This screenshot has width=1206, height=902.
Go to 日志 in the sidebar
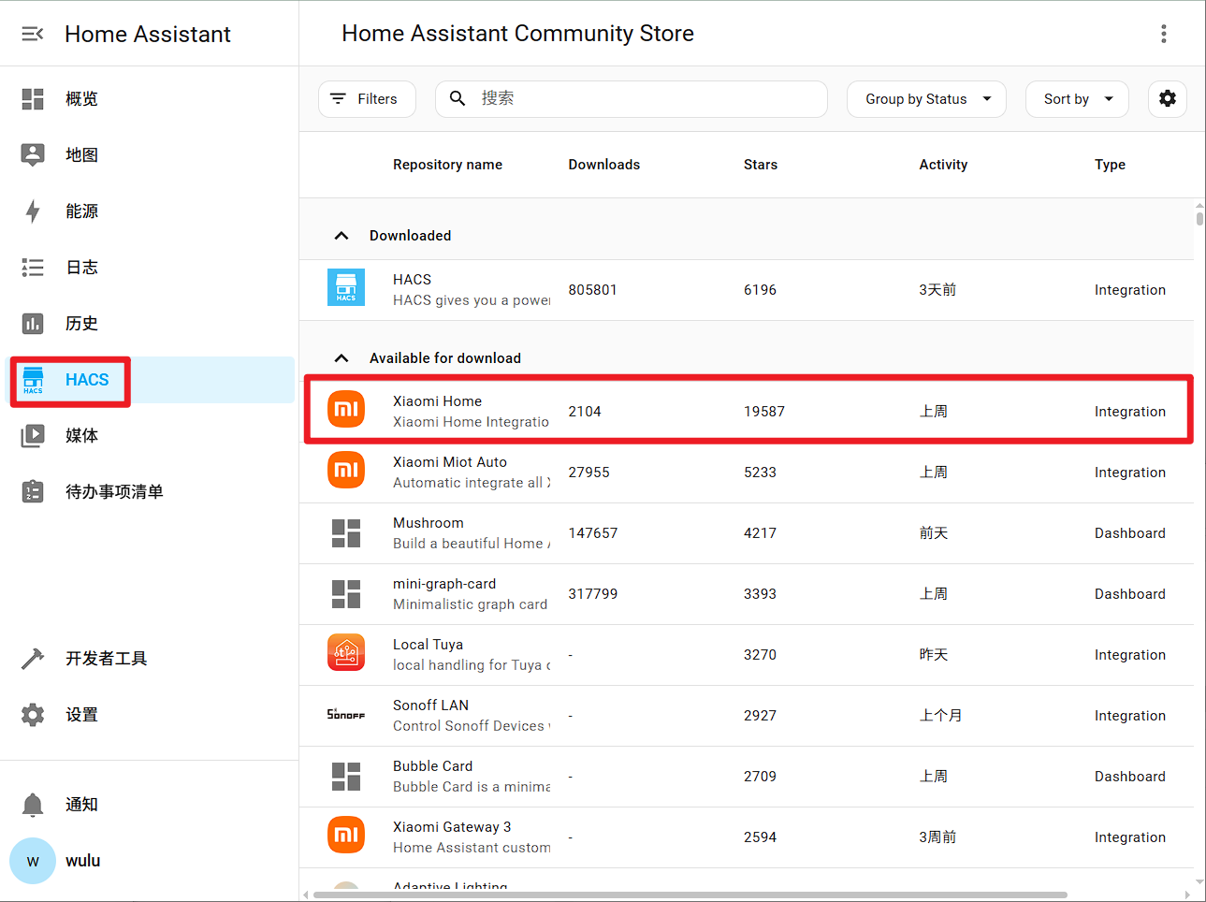coord(81,268)
